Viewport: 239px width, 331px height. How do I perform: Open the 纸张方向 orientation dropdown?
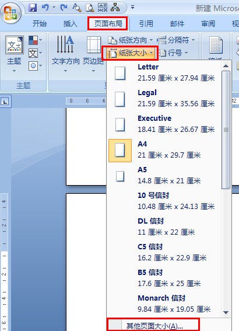tap(130, 40)
